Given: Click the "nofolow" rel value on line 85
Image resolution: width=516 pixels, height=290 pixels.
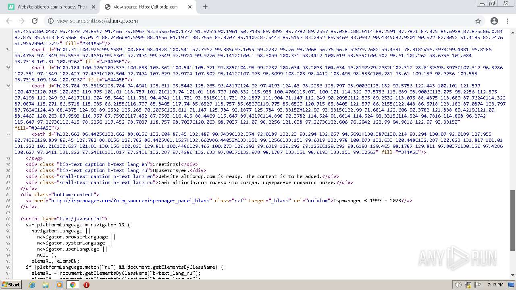Looking at the screenshot, I should coord(318,201).
